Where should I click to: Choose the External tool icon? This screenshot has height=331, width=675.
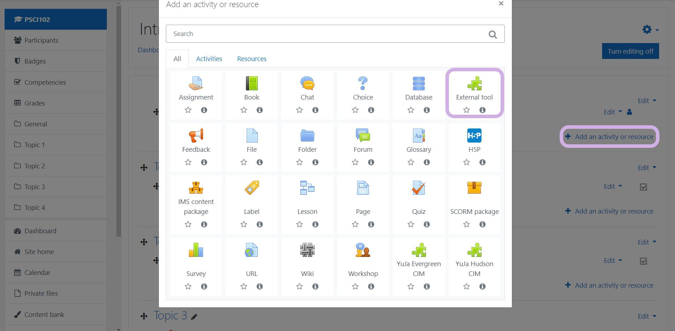(474, 84)
